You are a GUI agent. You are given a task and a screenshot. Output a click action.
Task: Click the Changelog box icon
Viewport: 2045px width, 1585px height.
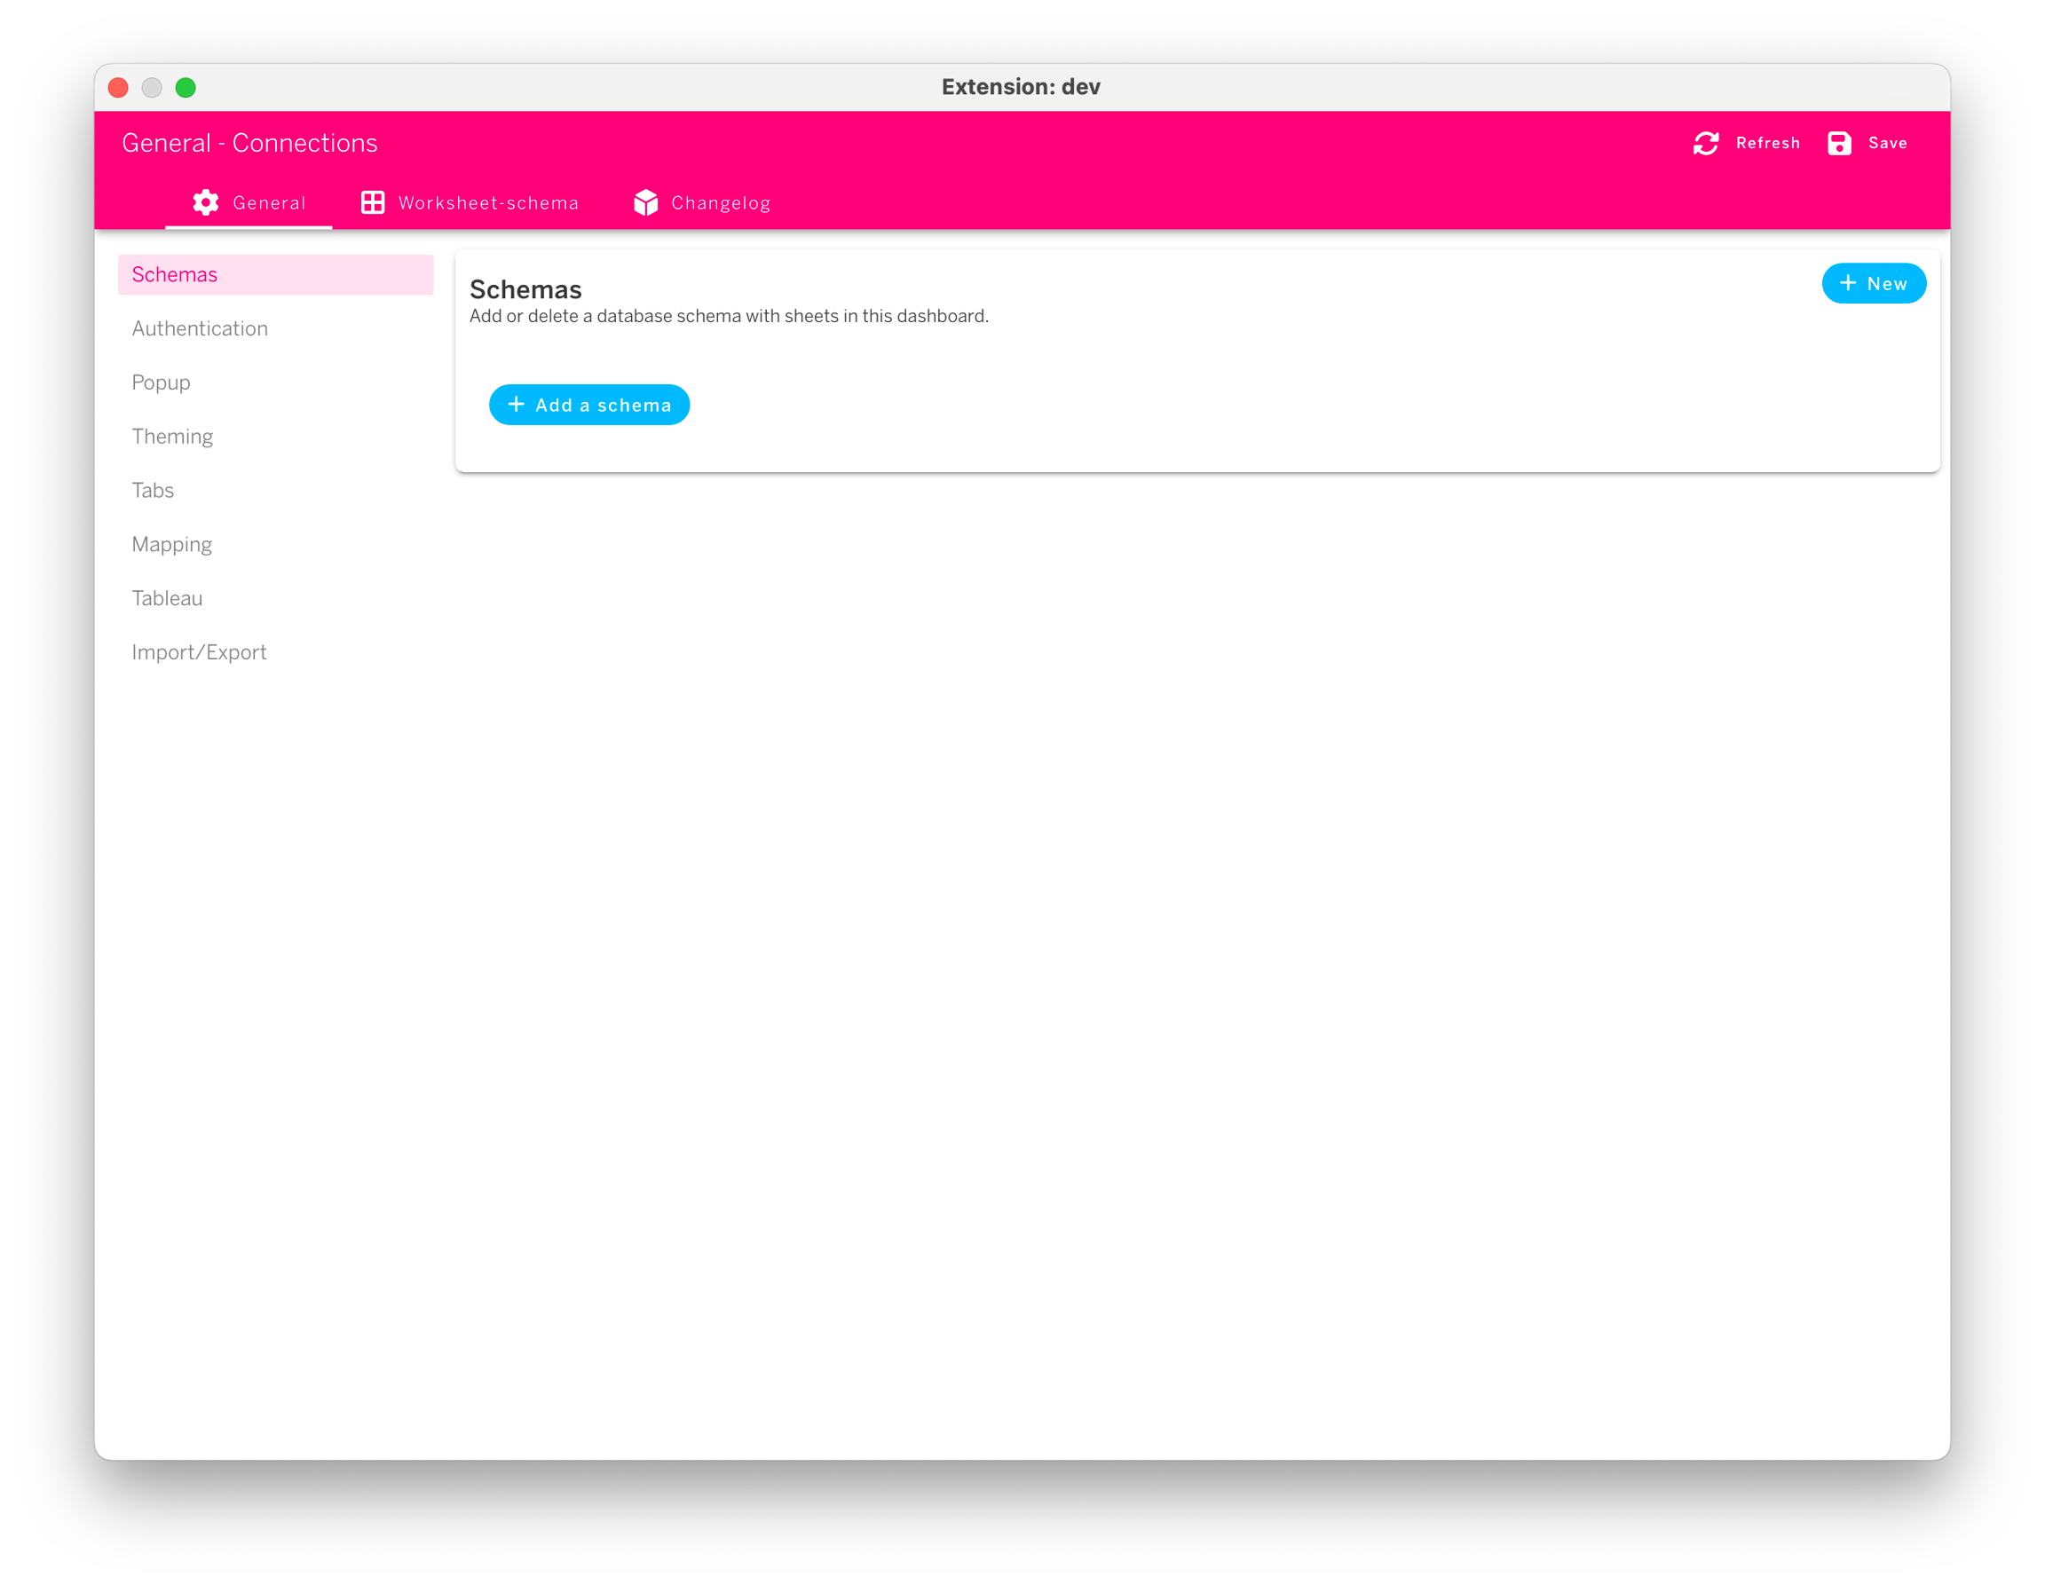[x=646, y=202]
